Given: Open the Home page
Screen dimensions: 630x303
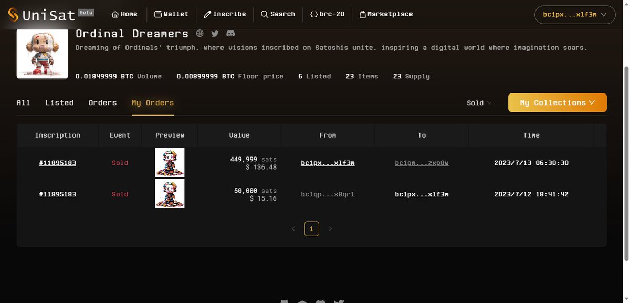Looking at the screenshot, I should tap(124, 14).
